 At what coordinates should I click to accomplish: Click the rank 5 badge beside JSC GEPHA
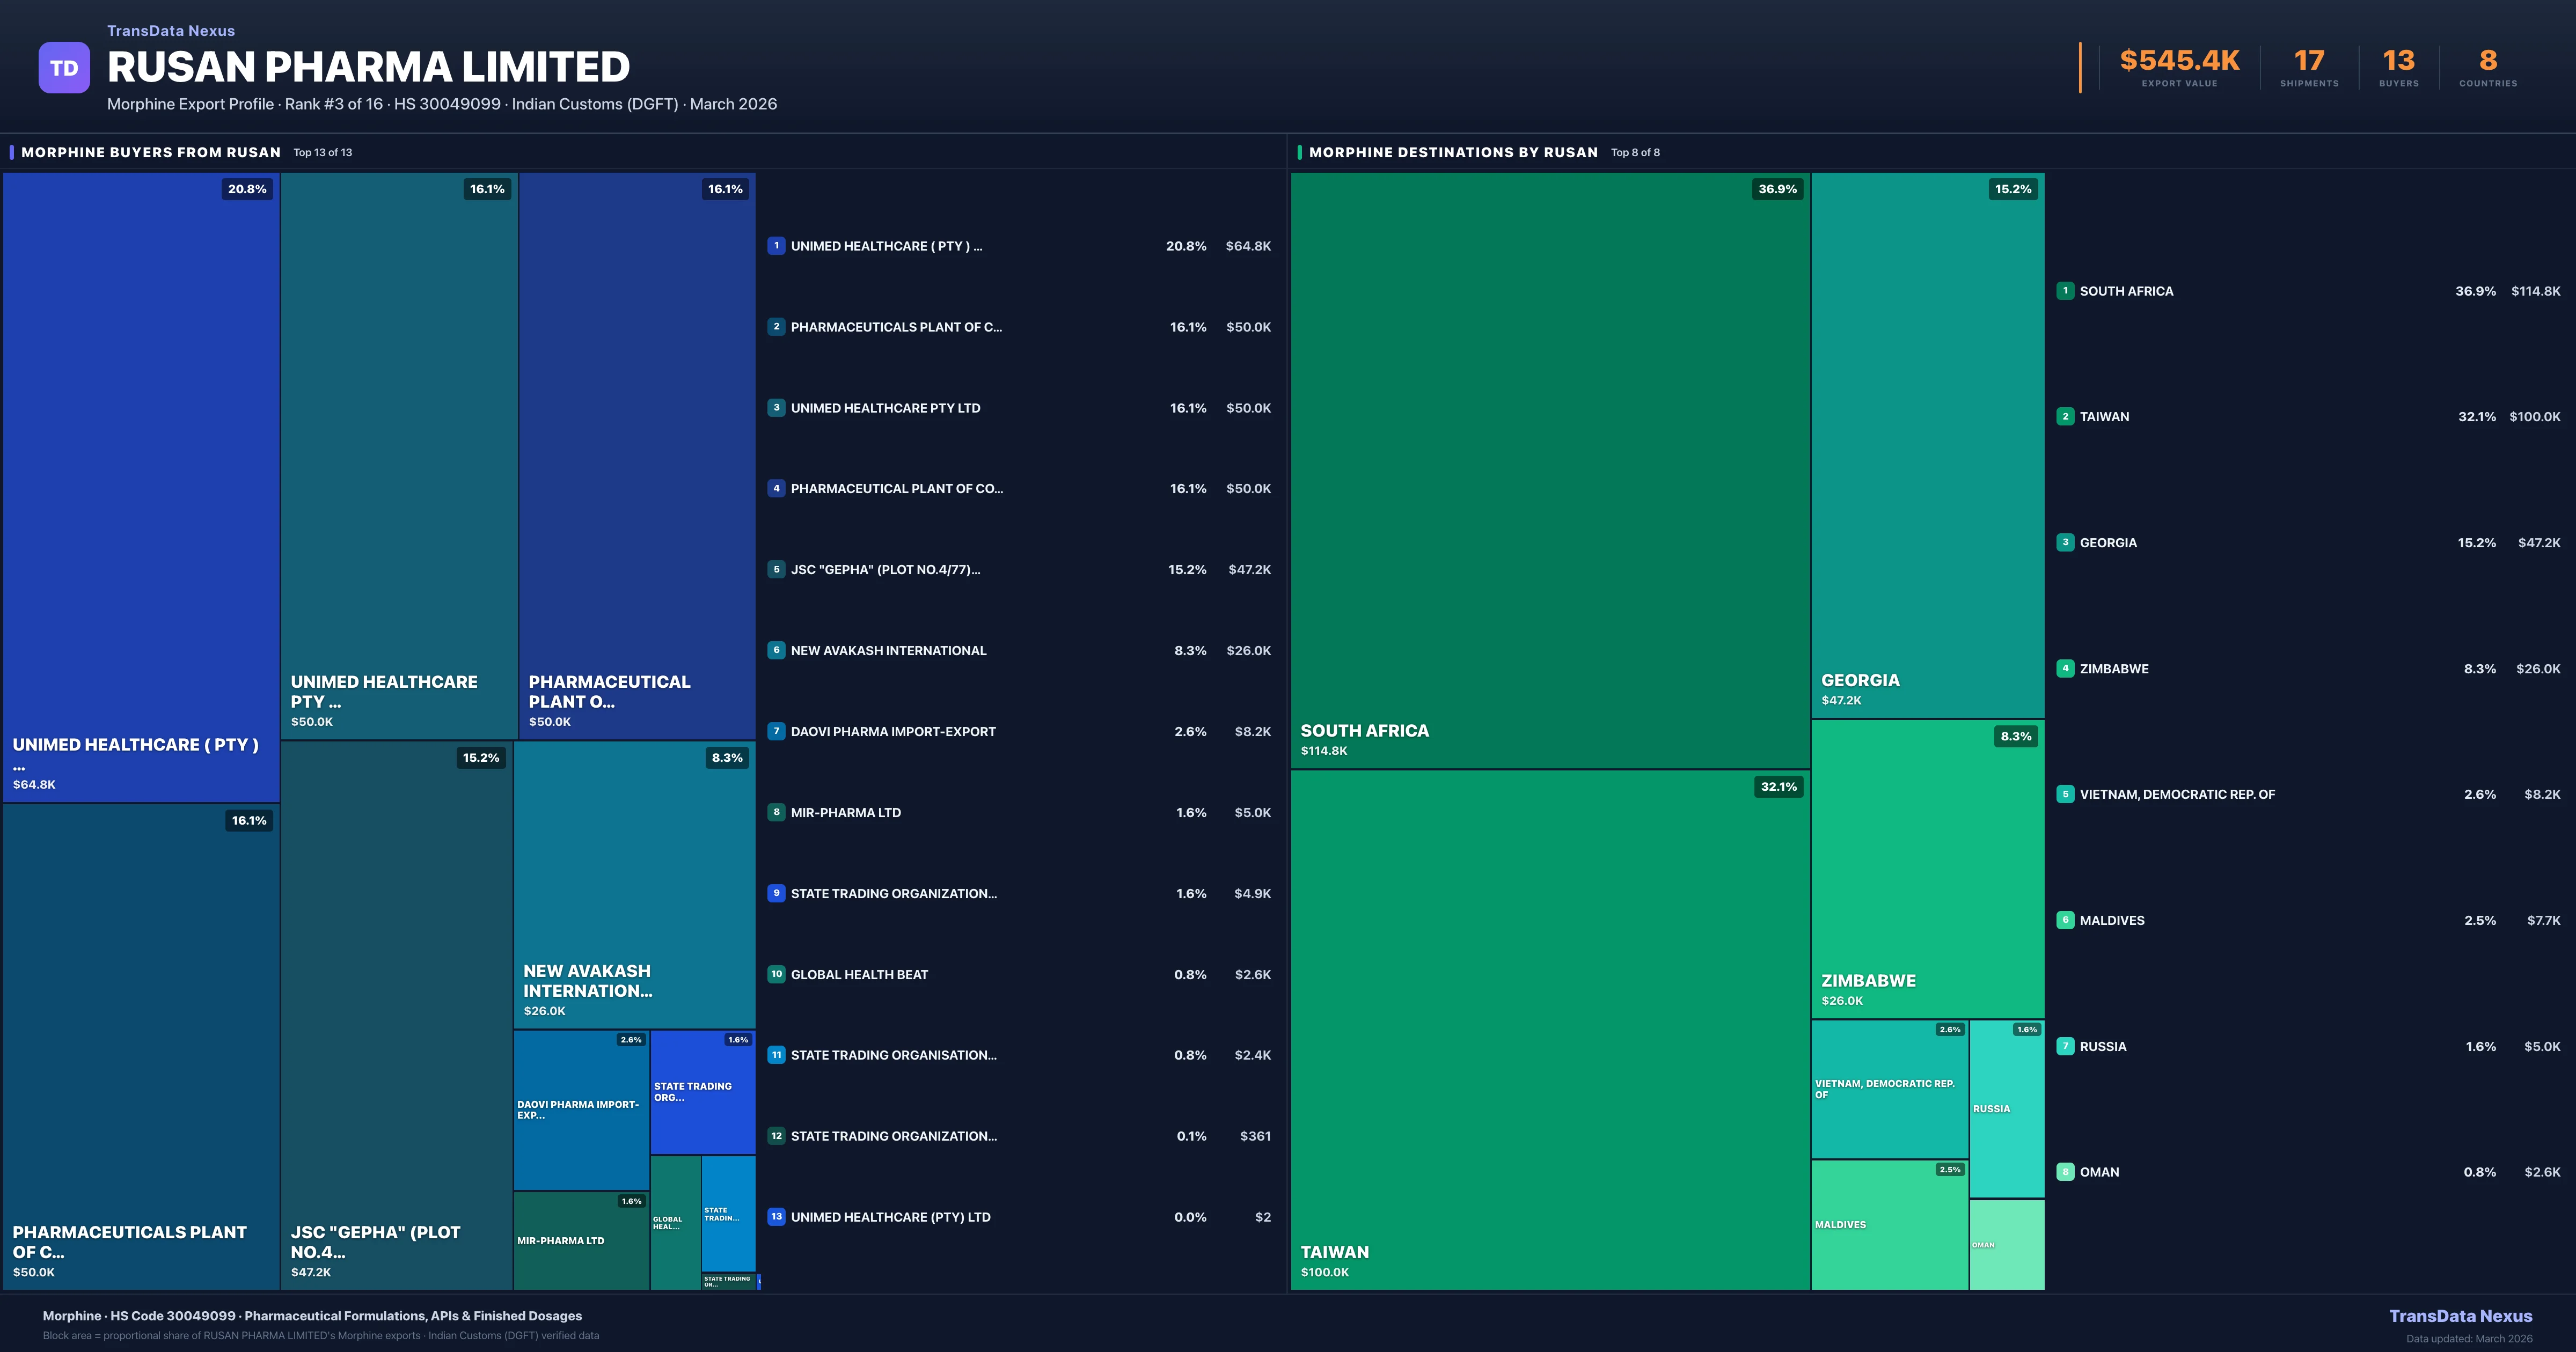tap(776, 569)
